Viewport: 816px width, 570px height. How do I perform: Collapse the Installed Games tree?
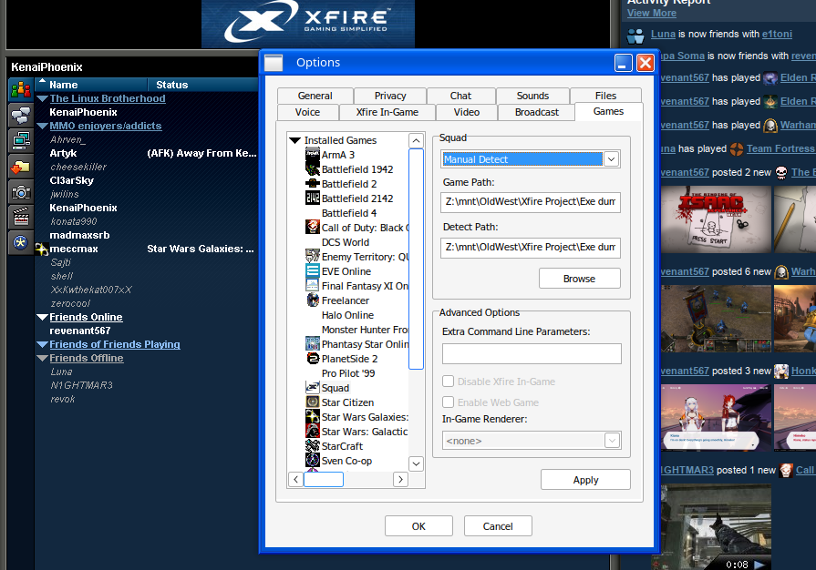295,140
